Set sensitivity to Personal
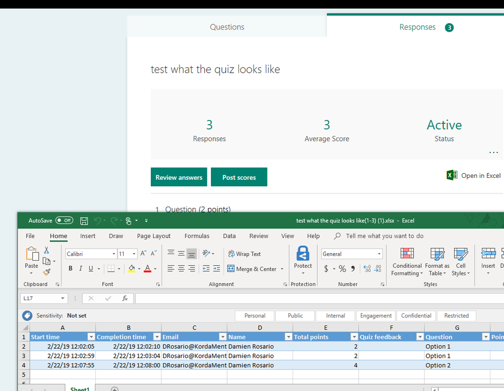Viewport: 504px width, 391px height. (255, 316)
